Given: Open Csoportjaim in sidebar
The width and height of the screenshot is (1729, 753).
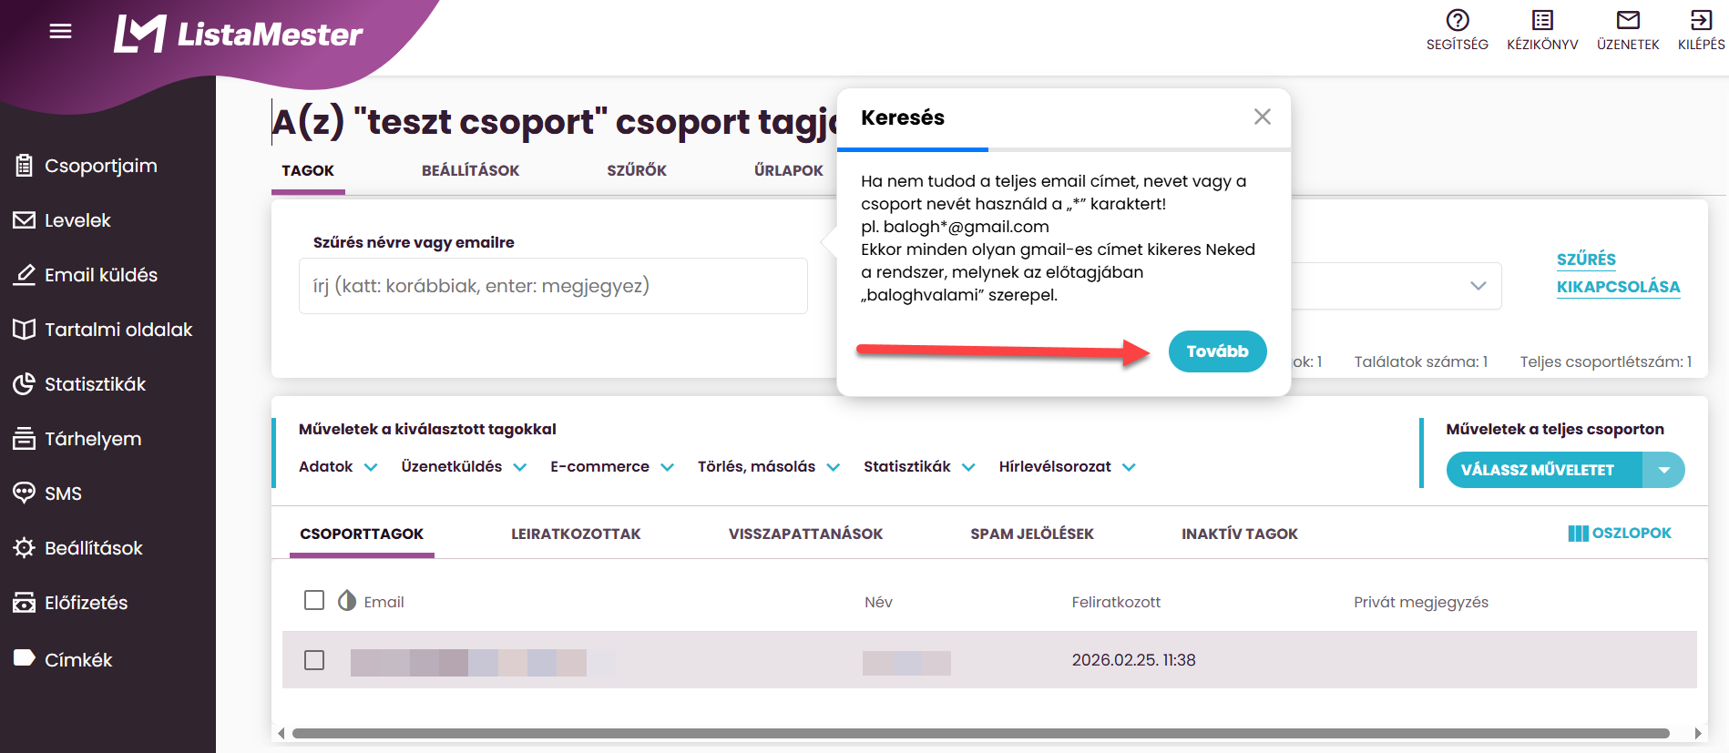Looking at the screenshot, I should click(87, 166).
